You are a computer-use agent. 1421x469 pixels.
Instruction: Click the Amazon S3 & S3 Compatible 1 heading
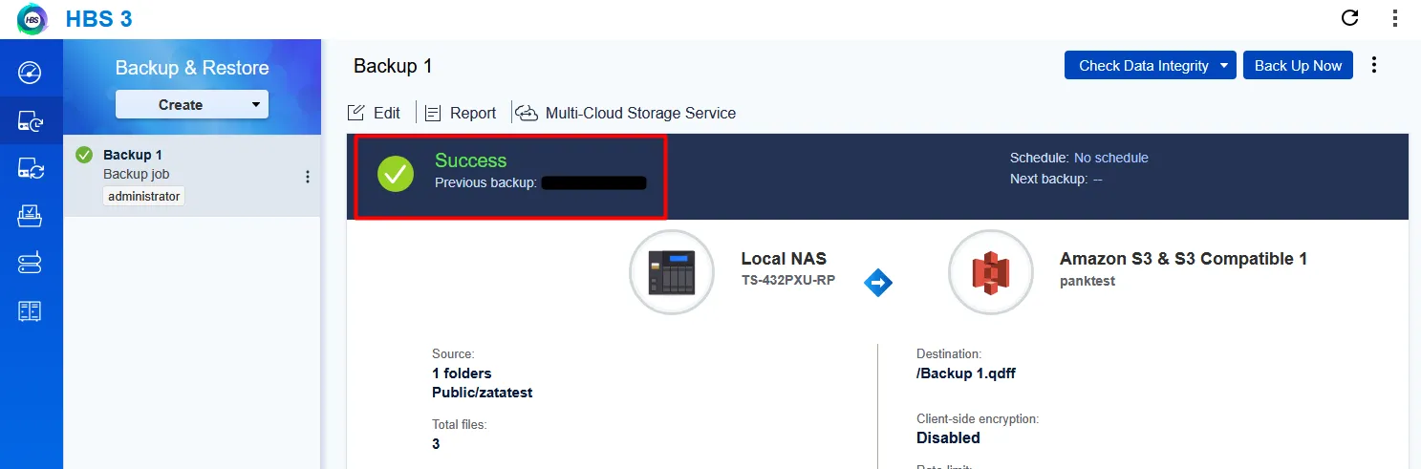1183,259
